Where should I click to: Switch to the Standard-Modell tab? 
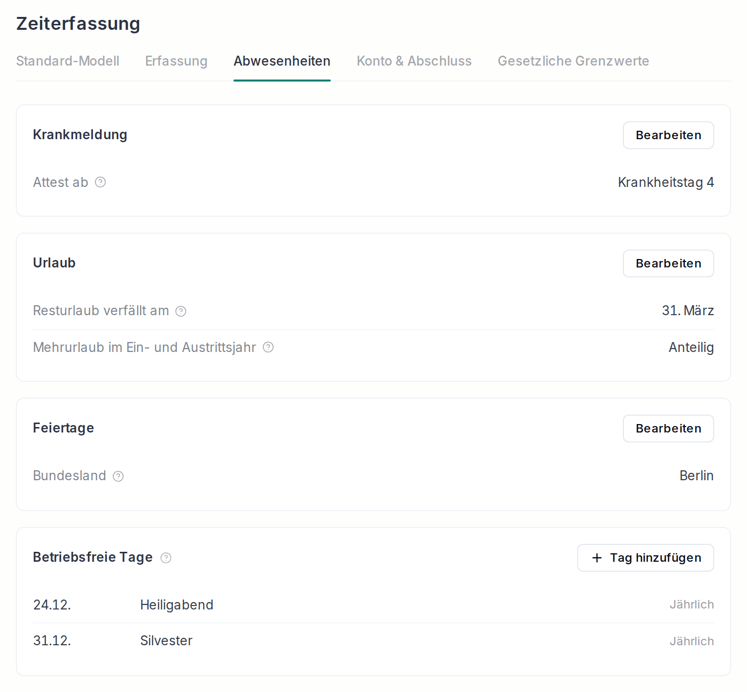[x=68, y=61]
